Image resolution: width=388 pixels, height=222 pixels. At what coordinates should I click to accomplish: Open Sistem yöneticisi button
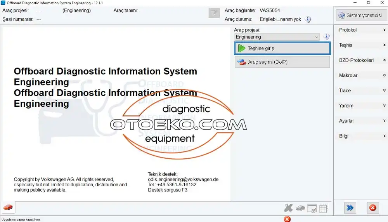(x=361, y=16)
